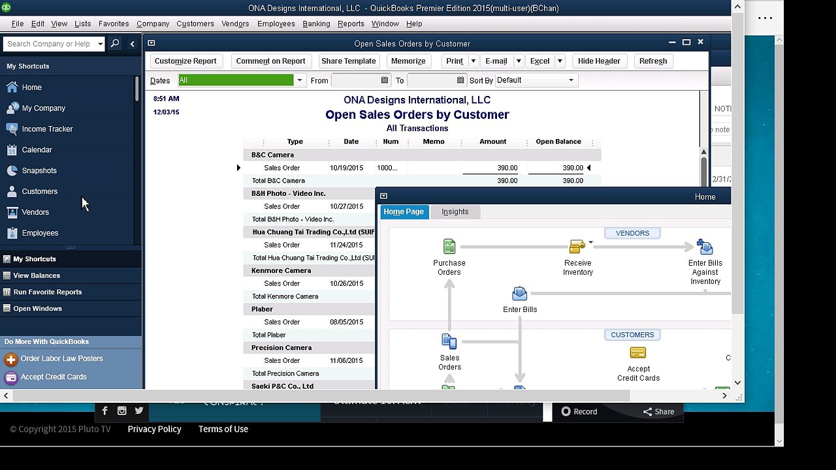Click Order Labor Law Posters icon

click(x=10, y=359)
